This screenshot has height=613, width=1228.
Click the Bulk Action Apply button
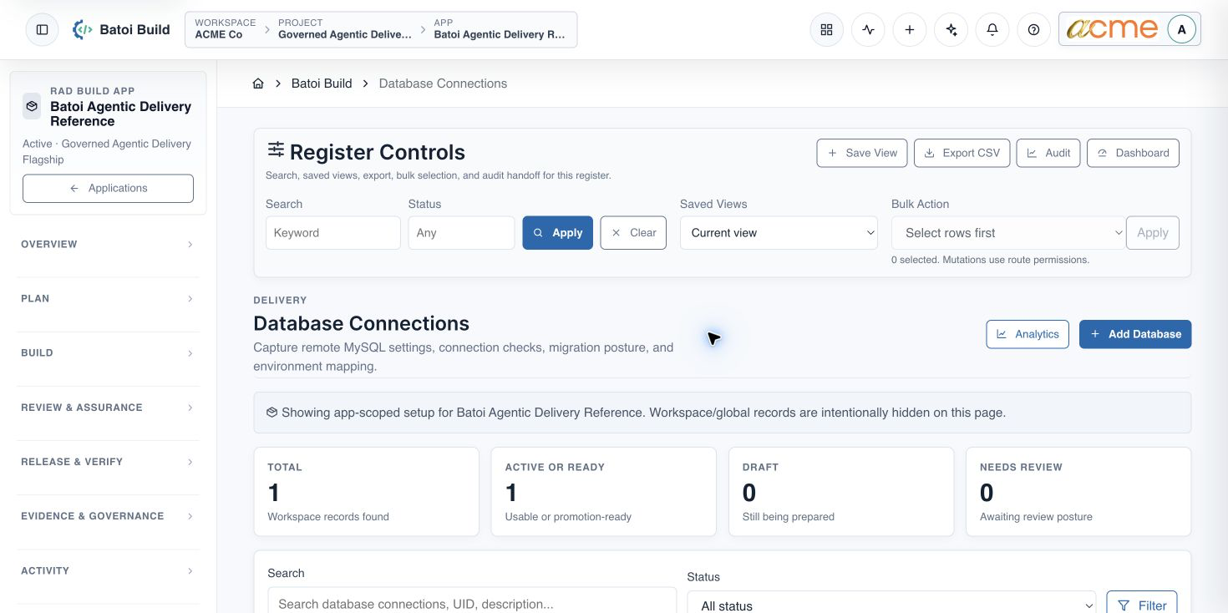click(1153, 233)
